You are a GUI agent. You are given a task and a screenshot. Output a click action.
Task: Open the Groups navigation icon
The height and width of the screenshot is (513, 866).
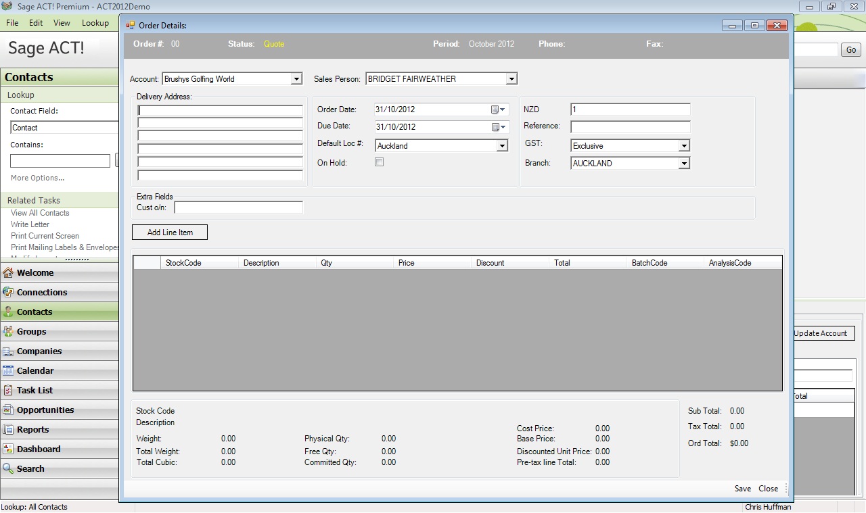pos(8,332)
